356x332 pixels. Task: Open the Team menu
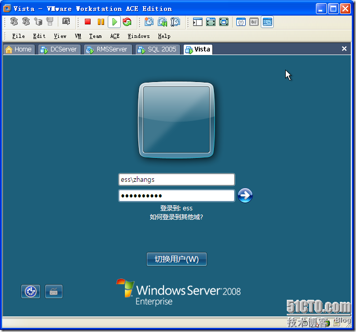(x=95, y=36)
